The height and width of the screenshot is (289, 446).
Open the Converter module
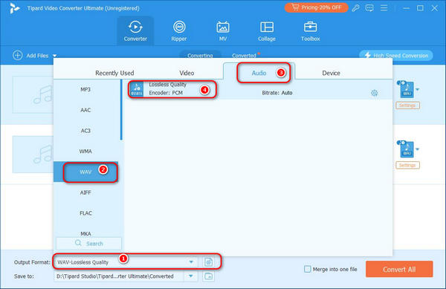tap(135, 31)
